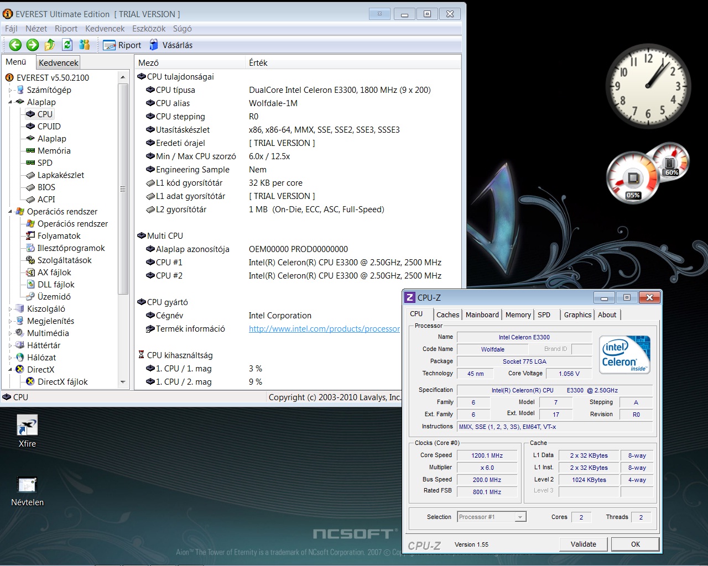Click the green Back arrow in EVEREST toolbar
This screenshot has height=566, width=708.
coord(15,45)
